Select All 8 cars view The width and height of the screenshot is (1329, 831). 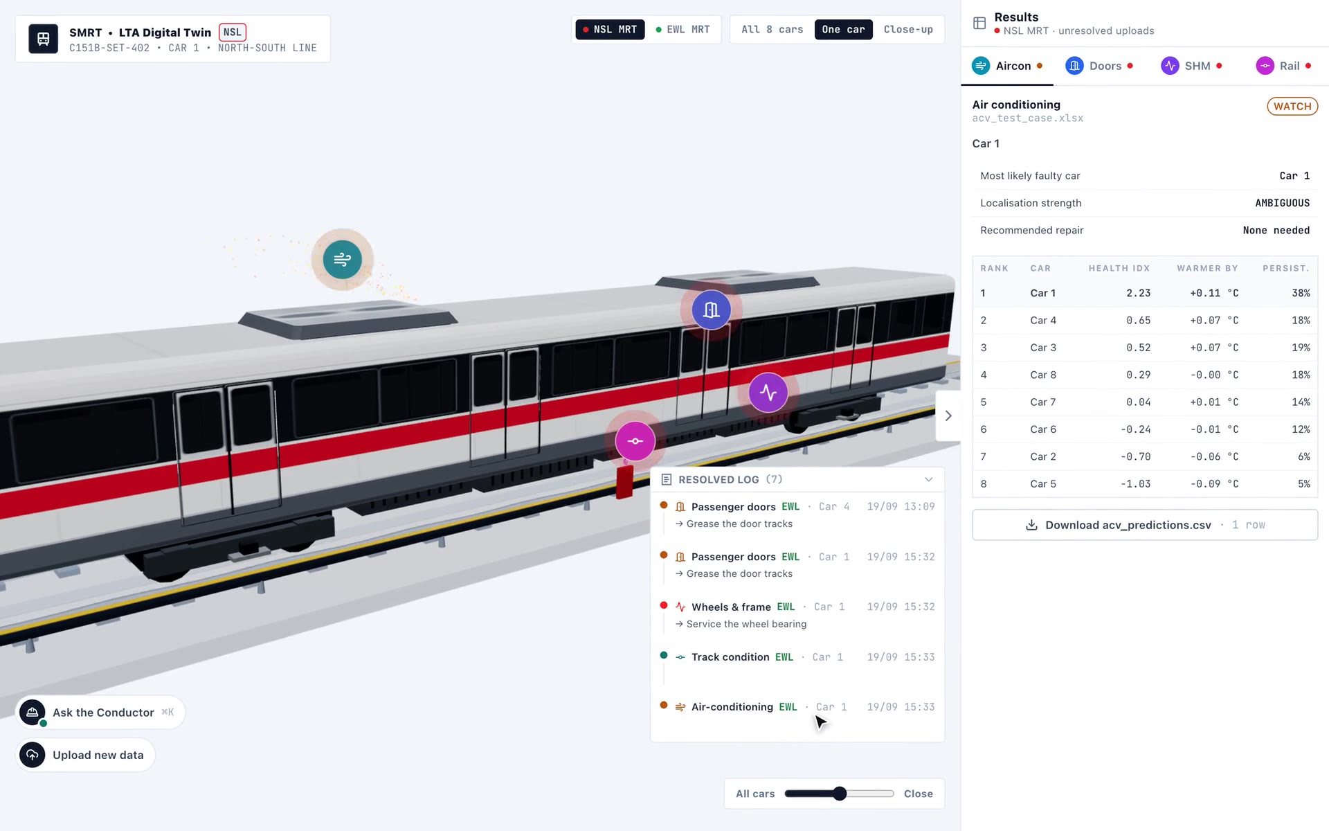click(x=772, y=30)
